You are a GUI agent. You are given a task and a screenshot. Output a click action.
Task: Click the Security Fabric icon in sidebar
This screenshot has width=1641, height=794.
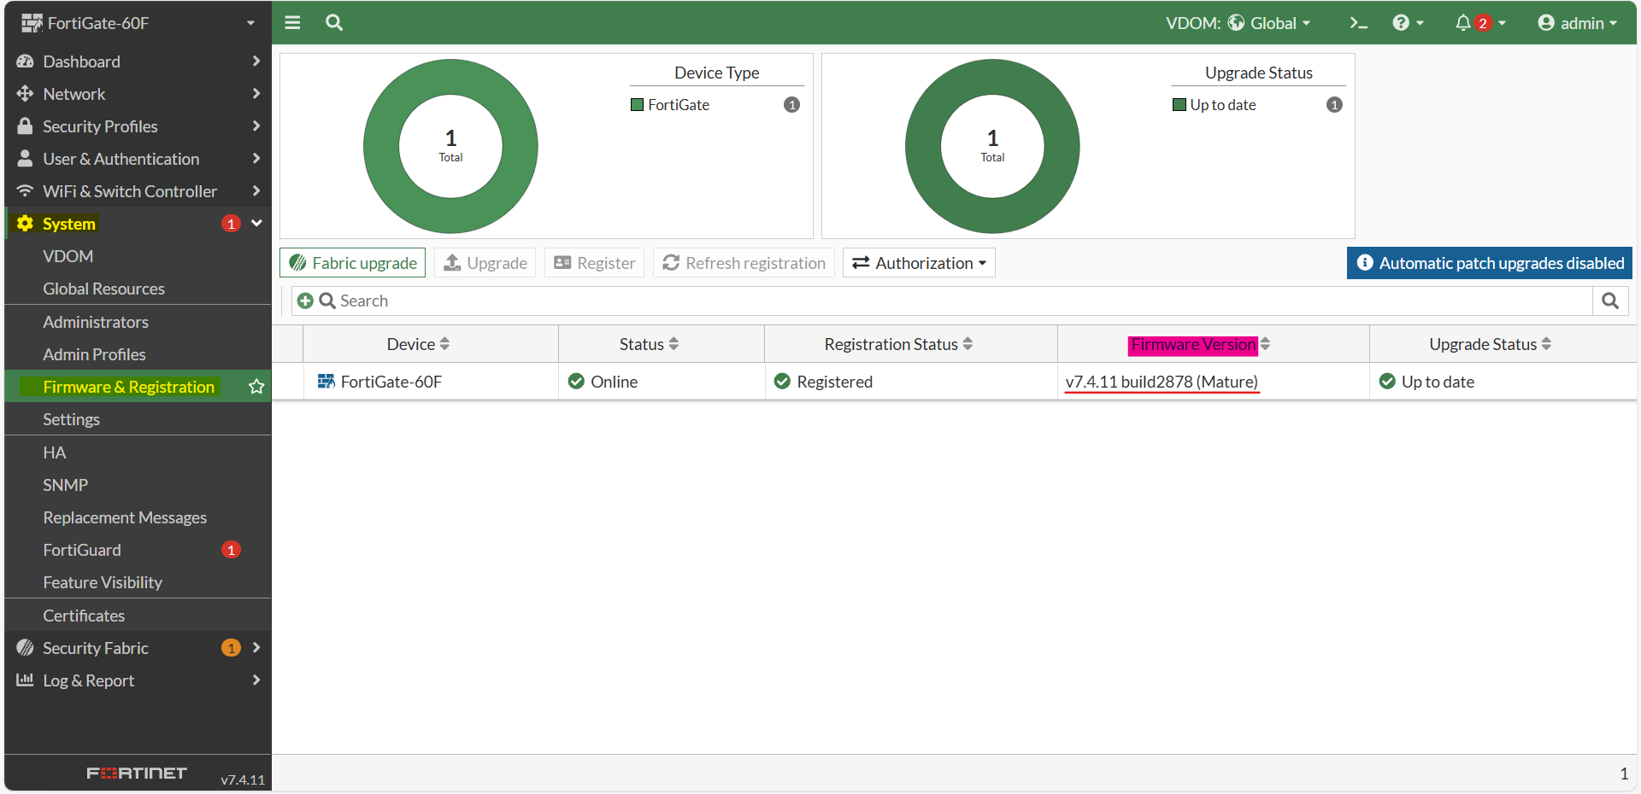click(x=26, y=648)
